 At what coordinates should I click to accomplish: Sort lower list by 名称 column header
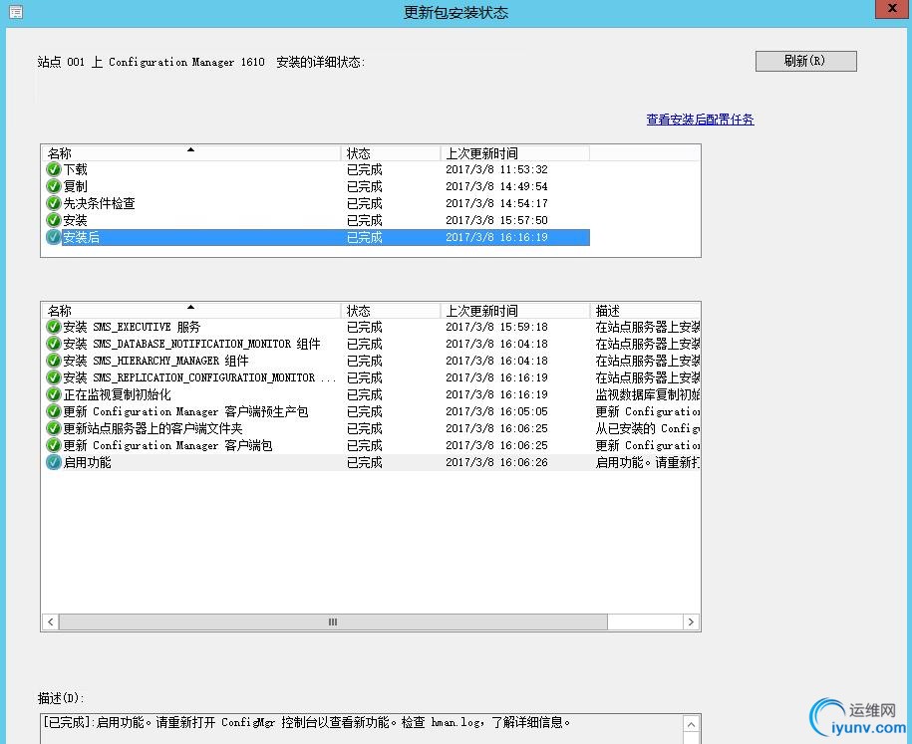(x=191, y=311)
